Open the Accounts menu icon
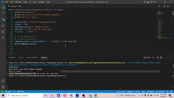This screenshot has height=98, width=174. pyautogui.click(x=3, y=81)
